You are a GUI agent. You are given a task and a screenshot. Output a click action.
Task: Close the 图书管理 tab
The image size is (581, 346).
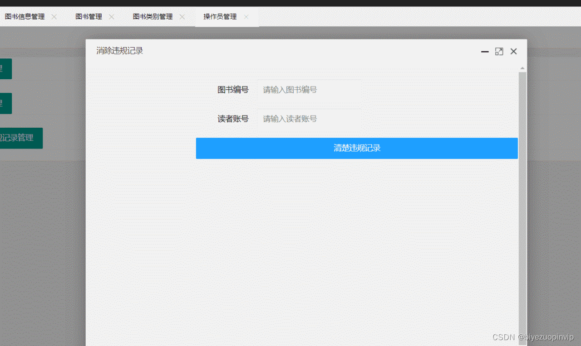pyautogui.click(x=111, y=17)
